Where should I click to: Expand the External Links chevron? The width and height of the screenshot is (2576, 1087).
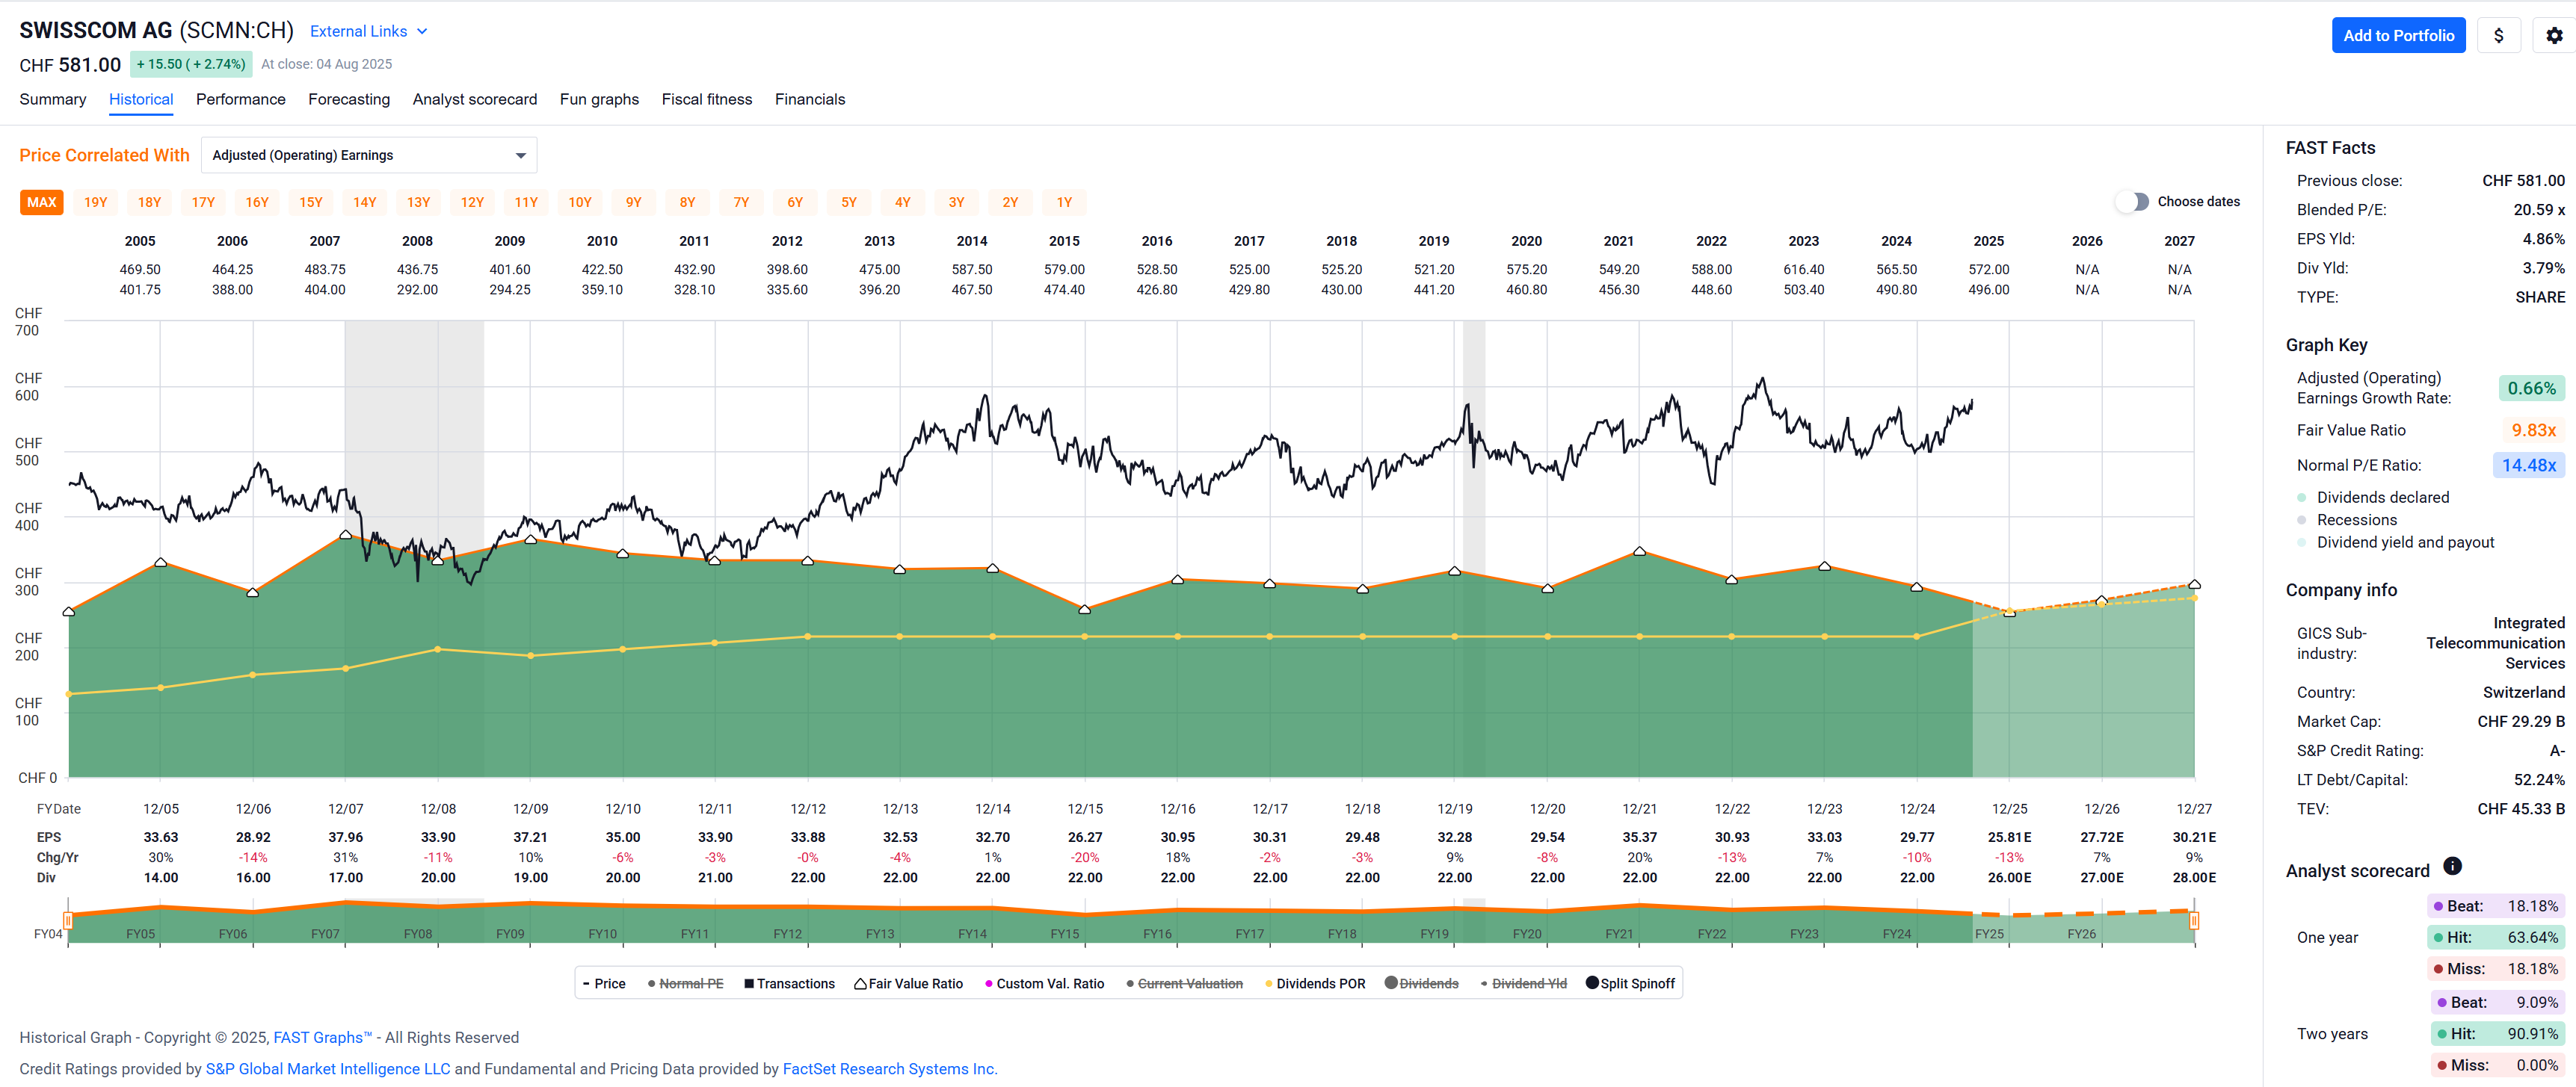click(x=422, y=31)
